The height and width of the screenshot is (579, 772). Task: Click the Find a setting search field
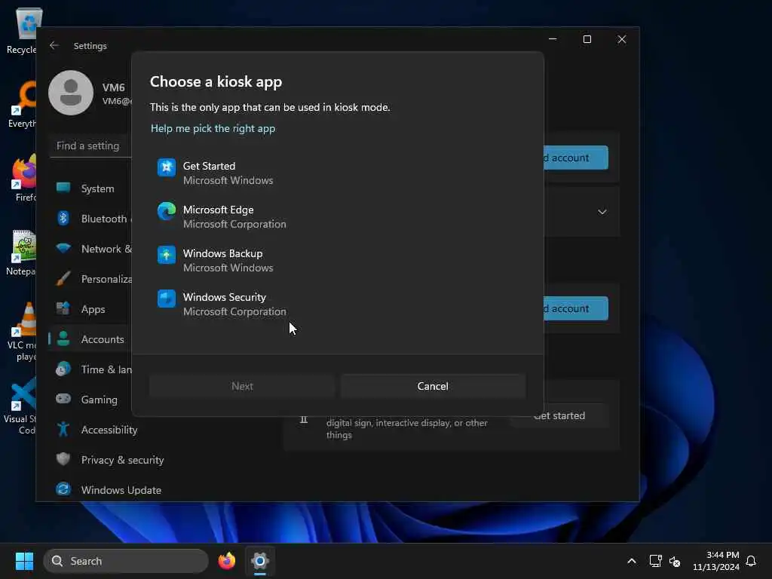coord(91,146)
